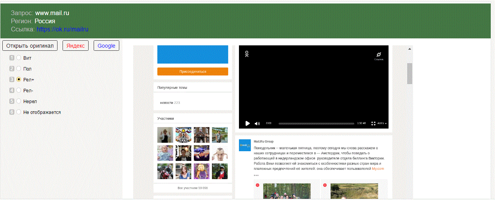Image resolution: width=495 pixels, height=202 pixels.
Task: Follow the My.com link in the post
Action: point(378,169)
